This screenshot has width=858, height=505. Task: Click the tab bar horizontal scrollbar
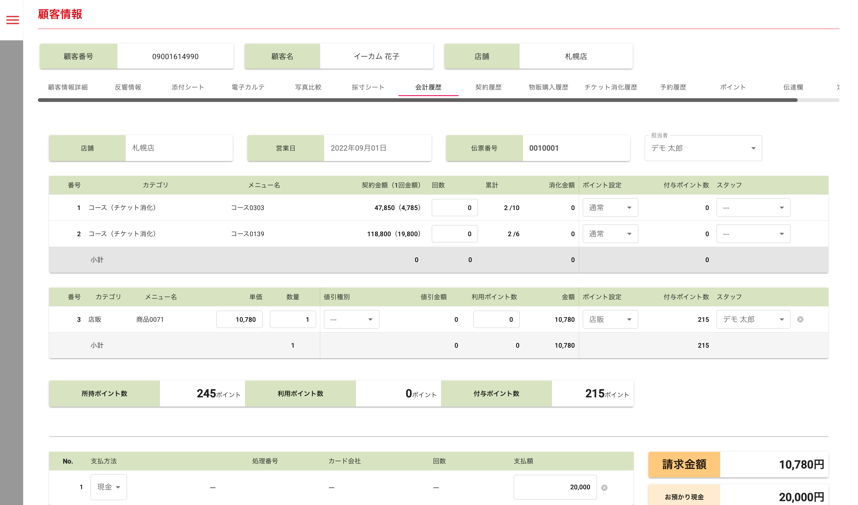(417, 100)
